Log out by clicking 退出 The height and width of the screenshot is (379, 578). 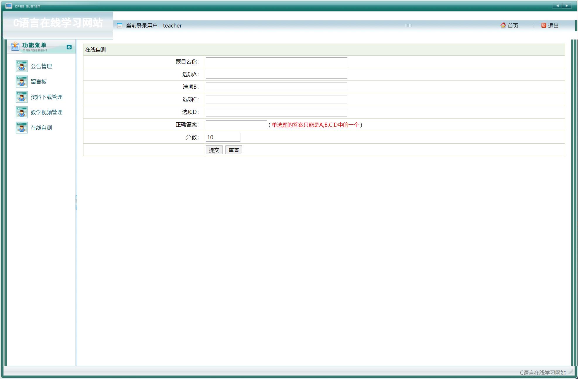tap(553, 25)
